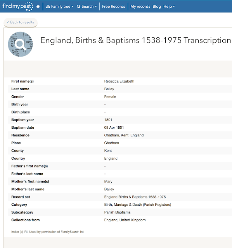Click Back to results button
232x248 pixels.
[21, 22]
